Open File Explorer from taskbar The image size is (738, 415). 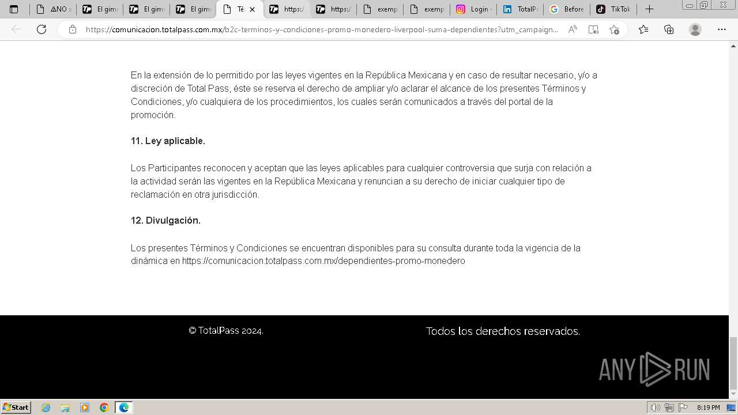(65, 408)
